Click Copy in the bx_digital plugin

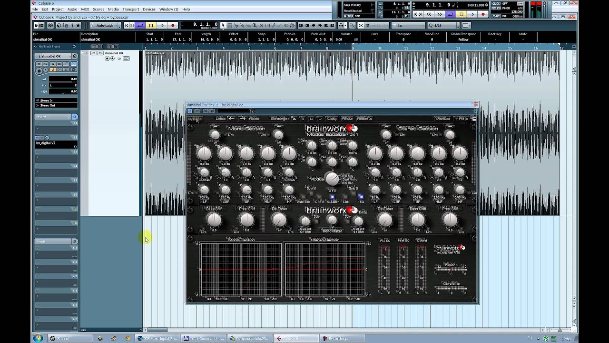[332, 119]
